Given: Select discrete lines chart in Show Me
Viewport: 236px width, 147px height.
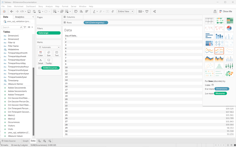Looking at the screenshot, I should [219, 51].
